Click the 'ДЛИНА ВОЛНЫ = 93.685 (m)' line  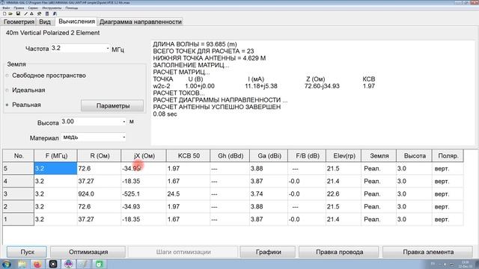tap(195, 44)
